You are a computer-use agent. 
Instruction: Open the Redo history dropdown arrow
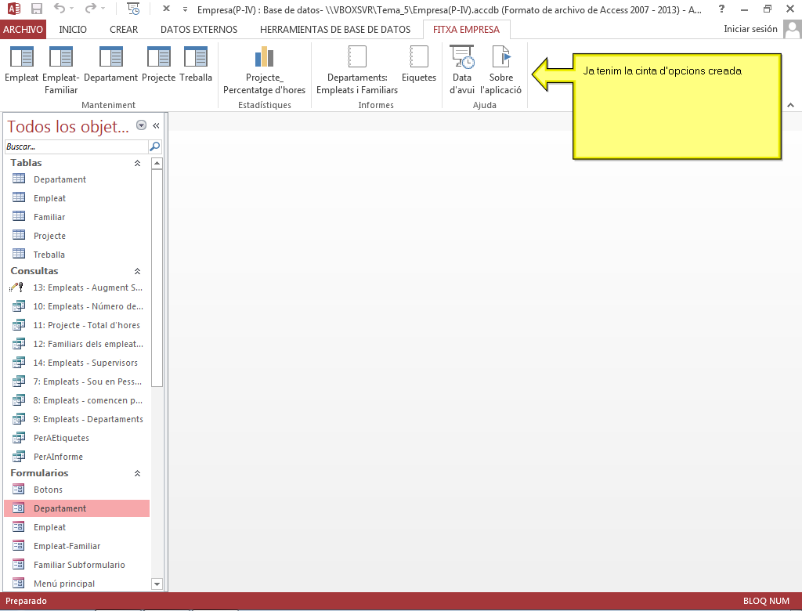tap(103, 9)
